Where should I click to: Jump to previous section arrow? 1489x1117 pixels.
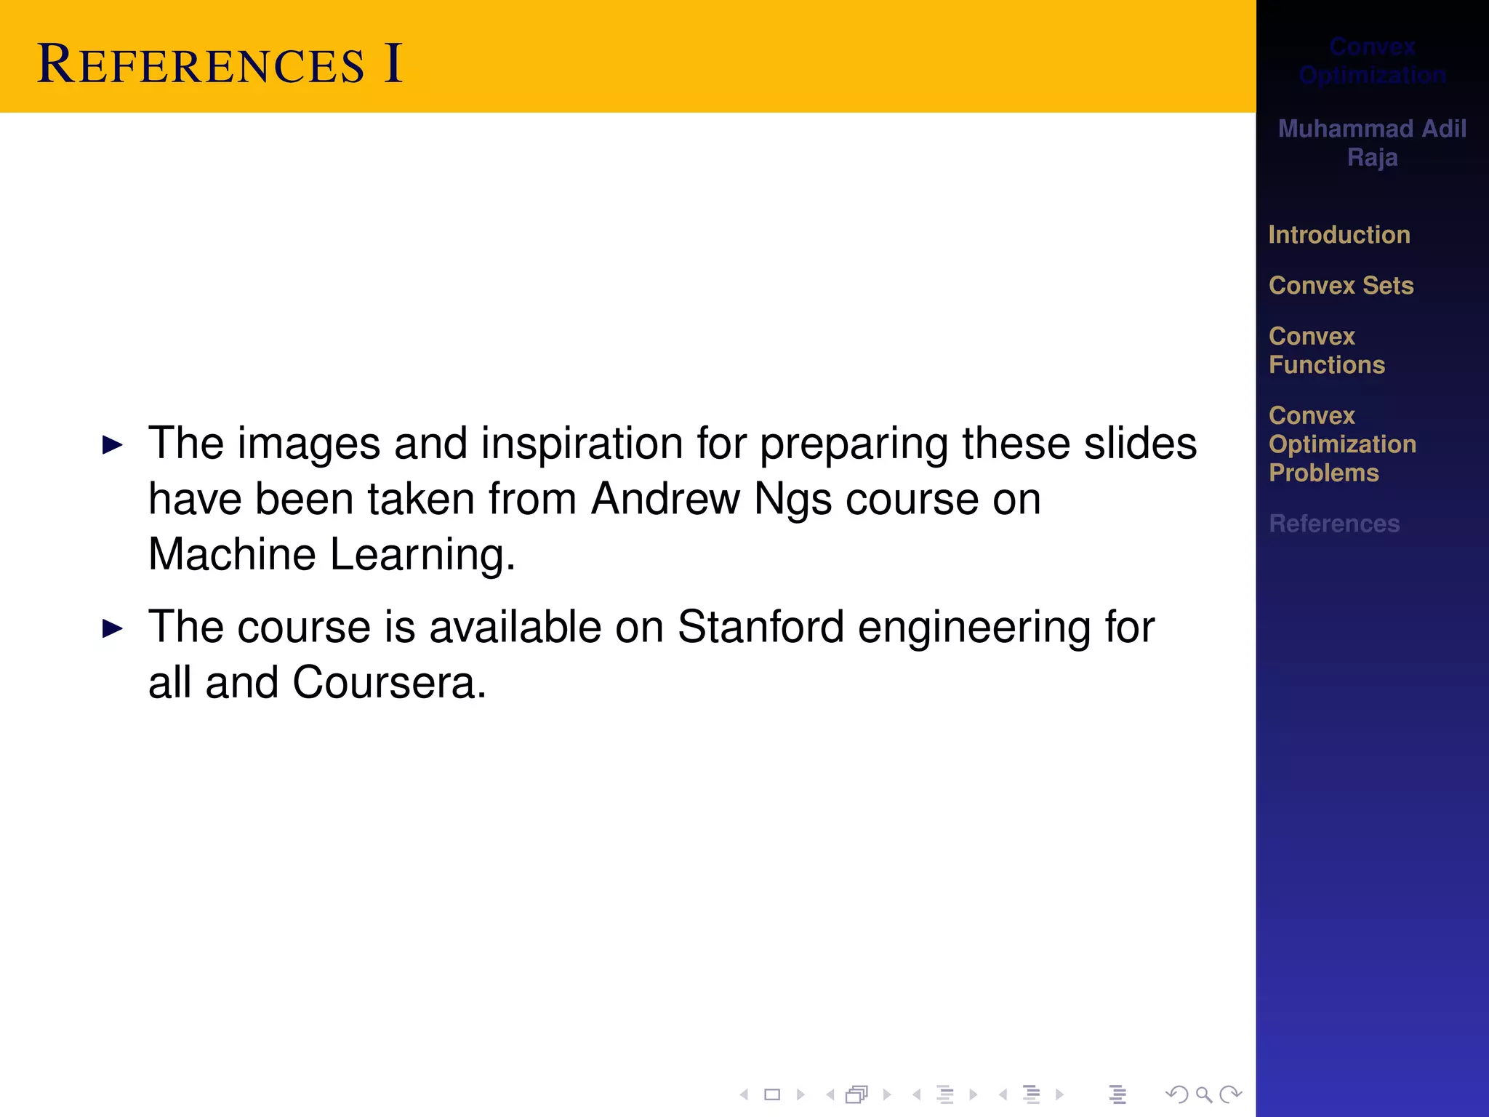point(1003,1094)
